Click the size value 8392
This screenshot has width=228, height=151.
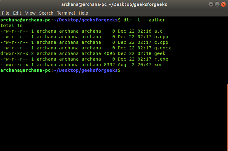pos(109,65)
